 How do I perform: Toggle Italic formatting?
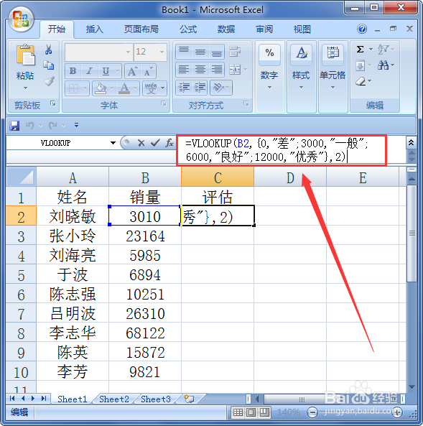(89, 71)
